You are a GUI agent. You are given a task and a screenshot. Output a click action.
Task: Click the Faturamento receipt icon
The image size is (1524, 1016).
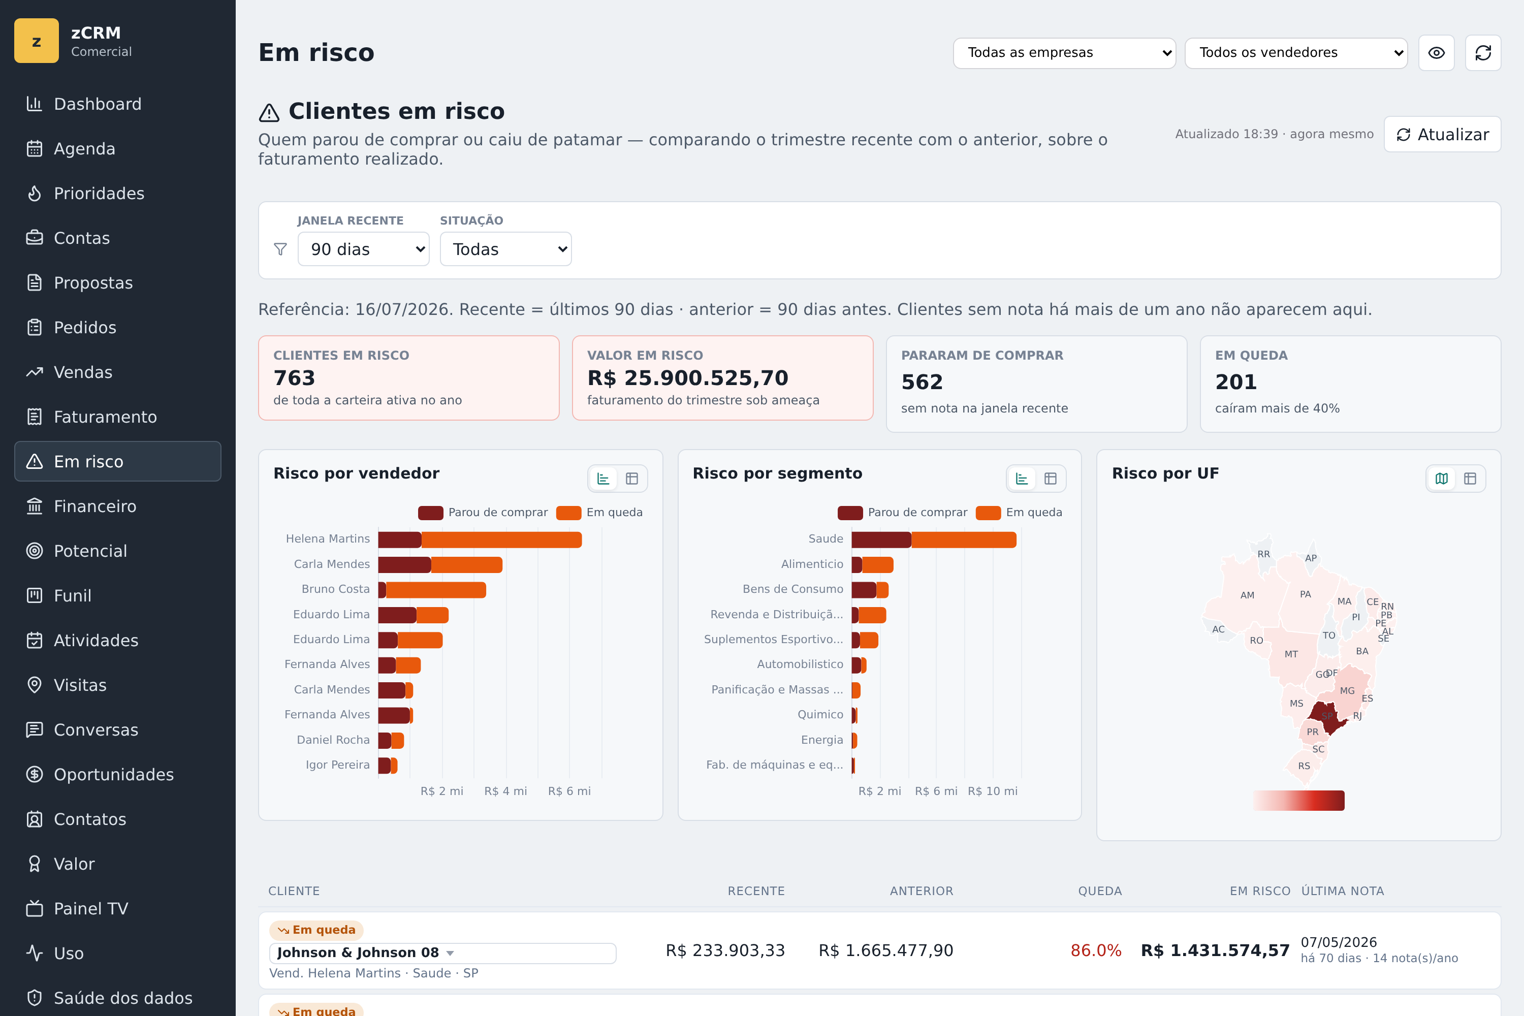(x=35, y=417)
